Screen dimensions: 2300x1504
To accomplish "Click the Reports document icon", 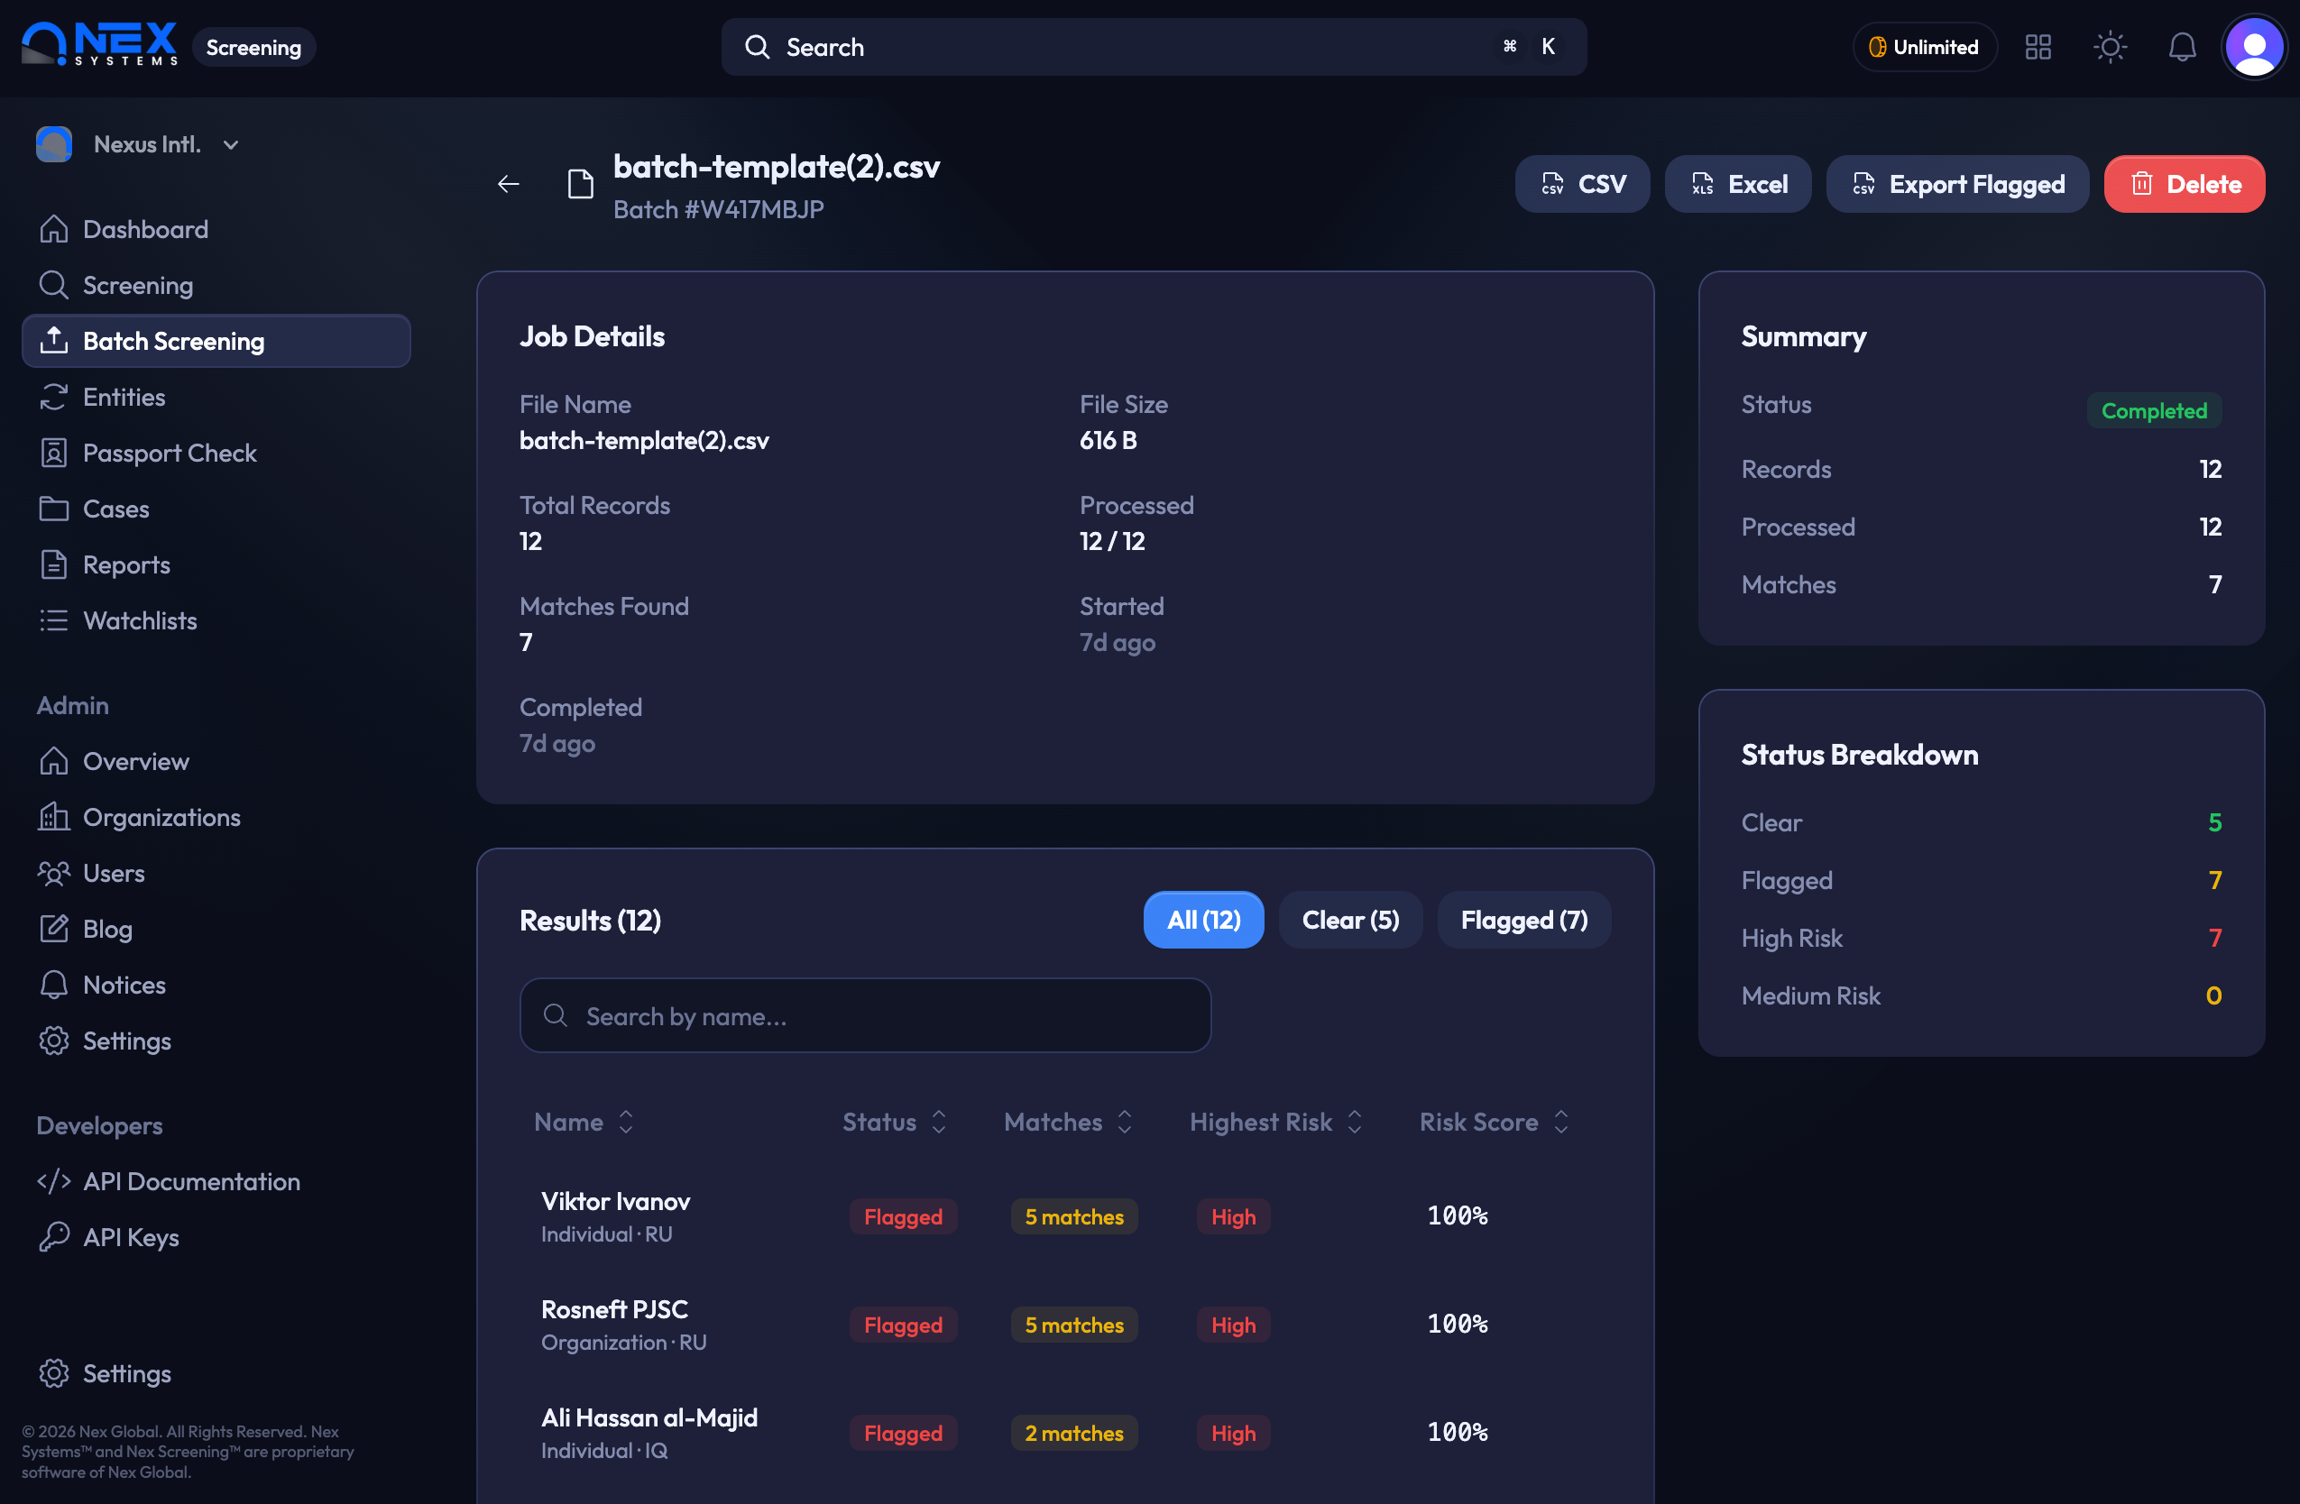I will 54,565.
